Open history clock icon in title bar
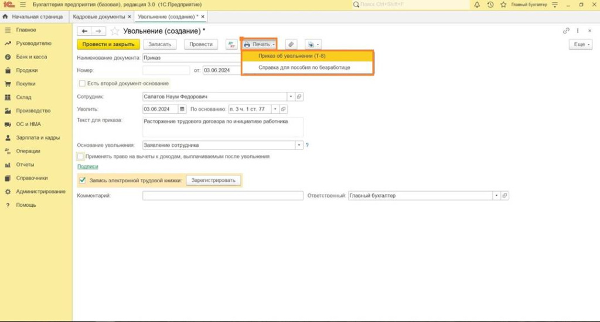 (x=490, y=5)
